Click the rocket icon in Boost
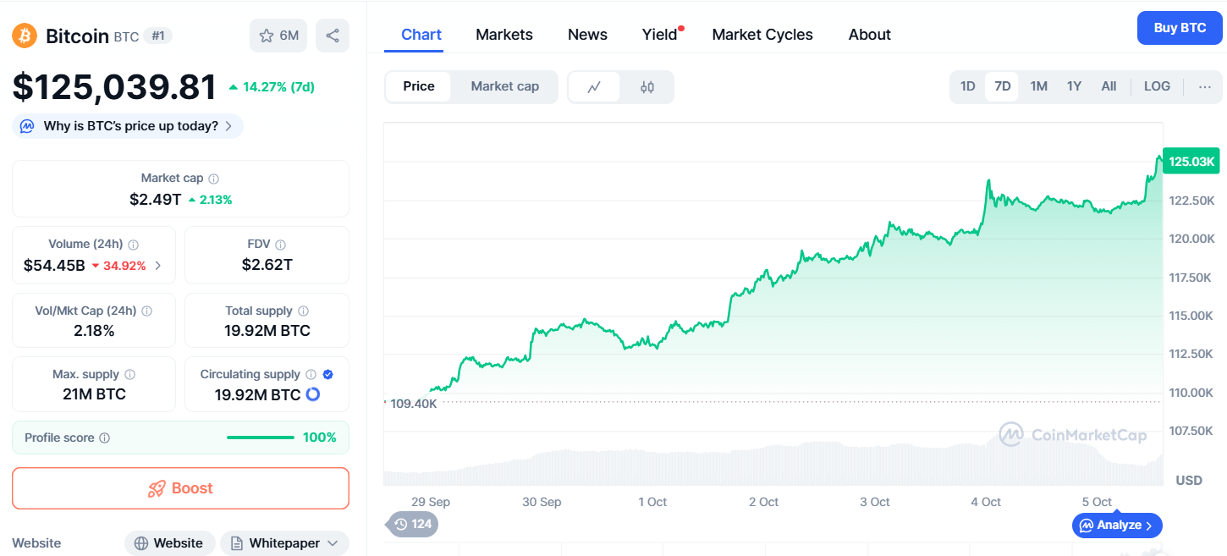Screen dimensions: 1227x556 [157, 488]
